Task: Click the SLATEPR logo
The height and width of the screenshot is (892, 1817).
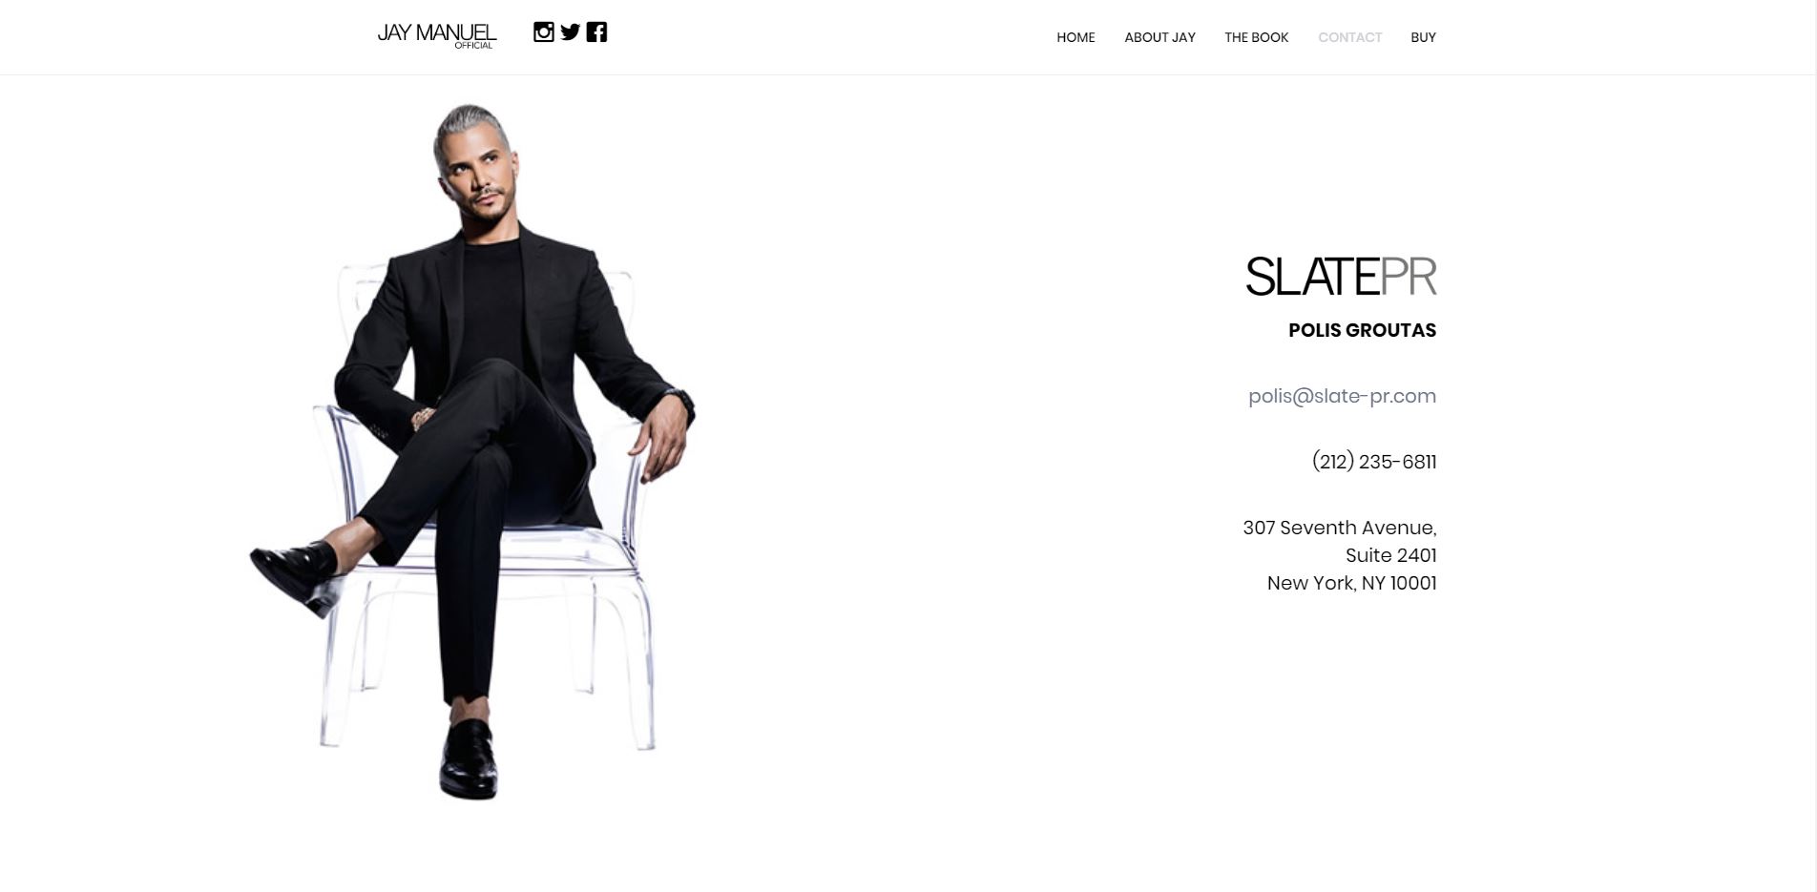Action: (x=1341, y=277)
